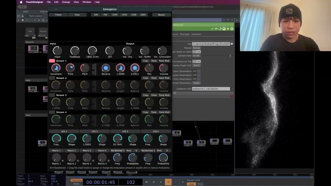Click the Reload pulse button
This screenshot has height=186, width=331.
click(x=196, y=48)
